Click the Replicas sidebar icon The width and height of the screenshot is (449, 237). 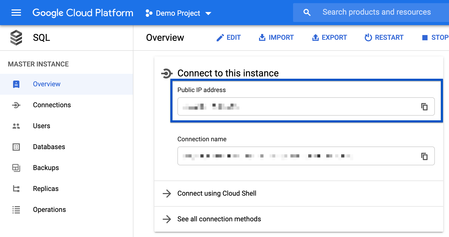click(16, 189)
